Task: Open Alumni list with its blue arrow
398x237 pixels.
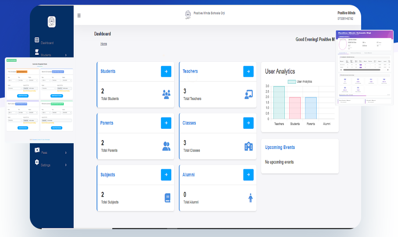Action: click(x=248, y=175)
